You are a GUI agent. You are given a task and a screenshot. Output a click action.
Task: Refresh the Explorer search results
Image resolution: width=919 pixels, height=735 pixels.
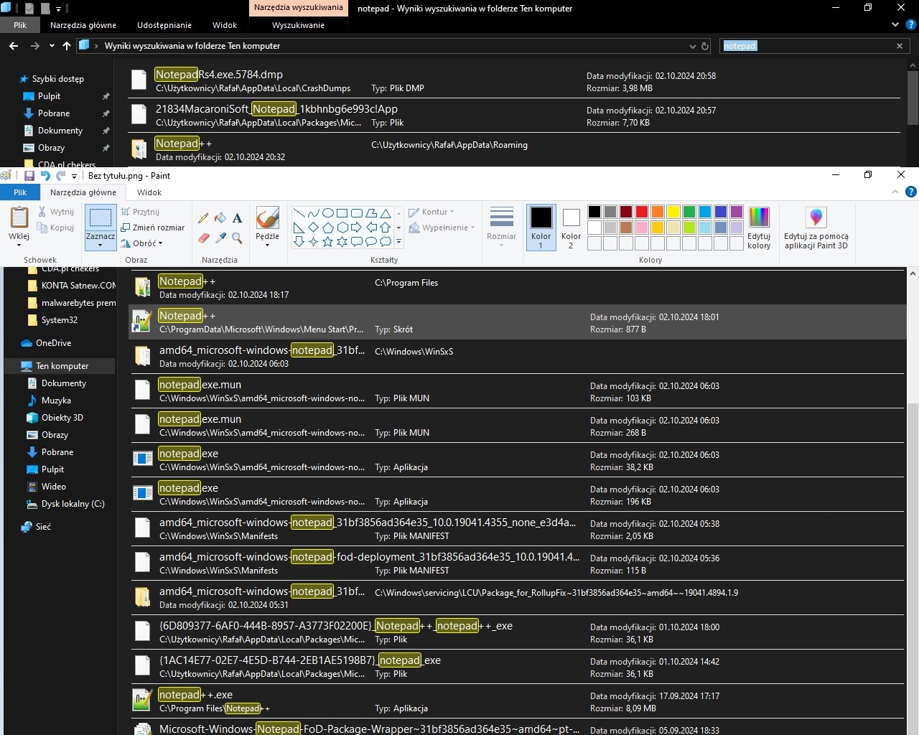click(x=705, y=46)
